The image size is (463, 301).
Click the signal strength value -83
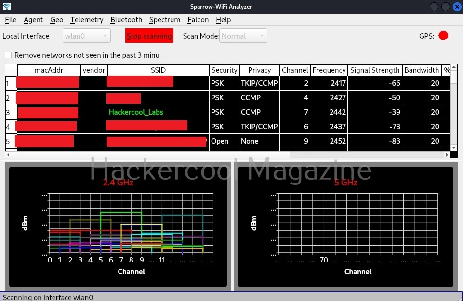point(394,141)
